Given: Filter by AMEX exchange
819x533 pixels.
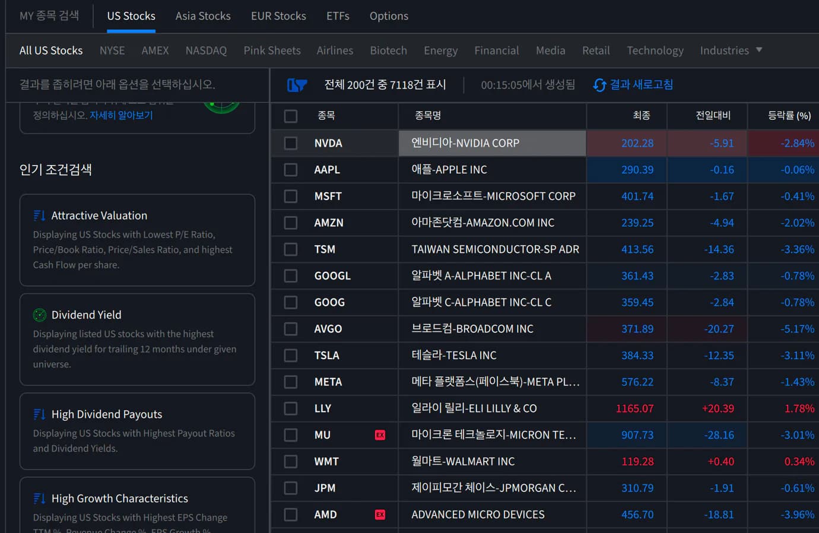Looking at the screenshot, I should coord(155,50).
